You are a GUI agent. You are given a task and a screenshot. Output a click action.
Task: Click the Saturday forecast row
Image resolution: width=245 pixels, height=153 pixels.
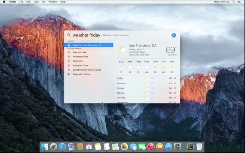click(x=146, y=84)
